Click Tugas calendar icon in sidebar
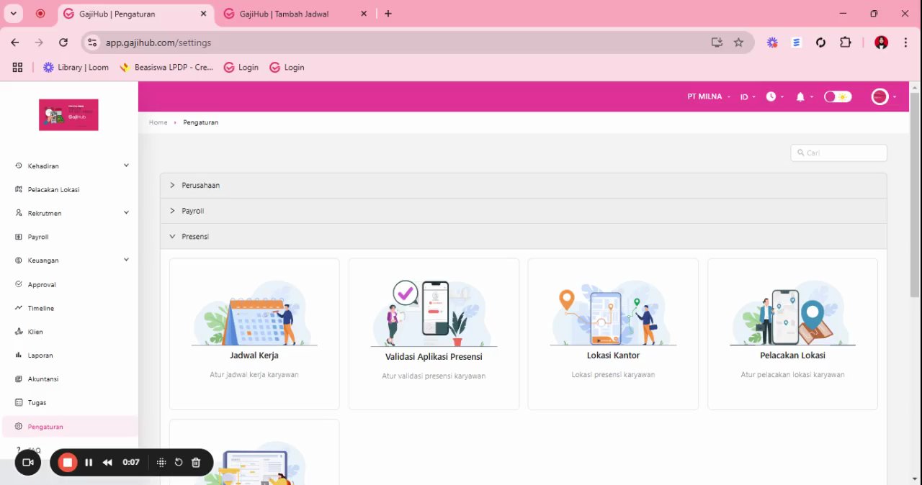 pos(19,403)
